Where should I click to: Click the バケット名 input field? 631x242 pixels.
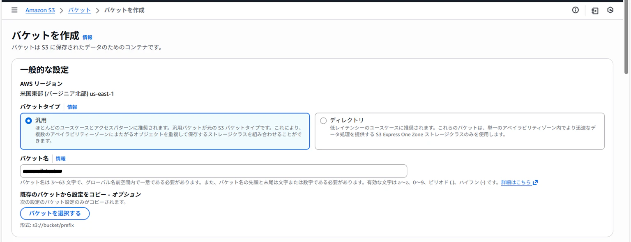[x=214, y=171]
